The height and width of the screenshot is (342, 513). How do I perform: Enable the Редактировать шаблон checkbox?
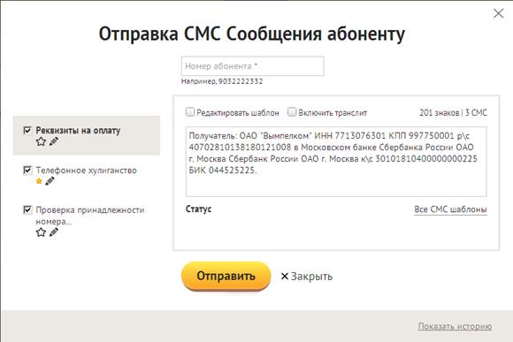pyautogui.click(x=190, y=112)
